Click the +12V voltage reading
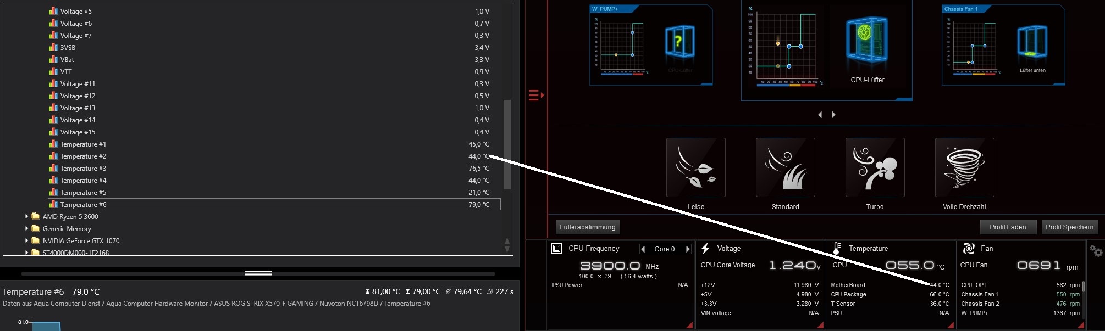The image size is (1105, 331). 806,285
